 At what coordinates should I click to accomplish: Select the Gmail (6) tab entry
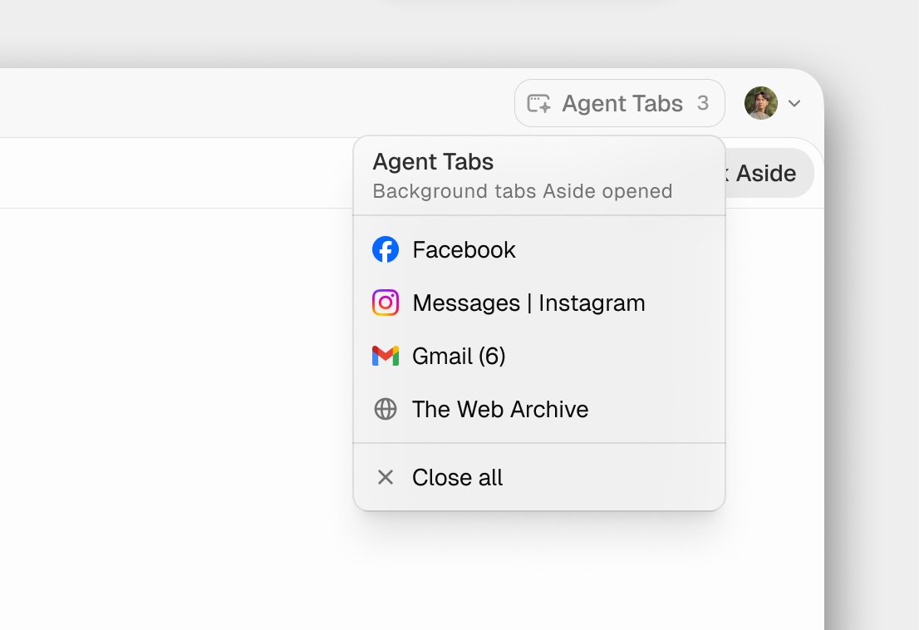(x=539, y=356)
